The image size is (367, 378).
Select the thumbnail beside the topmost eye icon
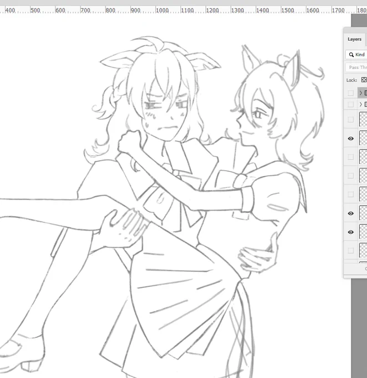click(363, 138)
